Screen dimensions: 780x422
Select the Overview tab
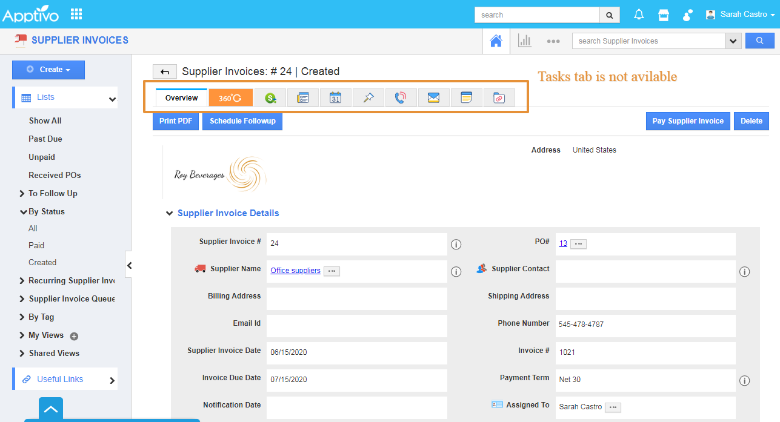coord(181,97)
